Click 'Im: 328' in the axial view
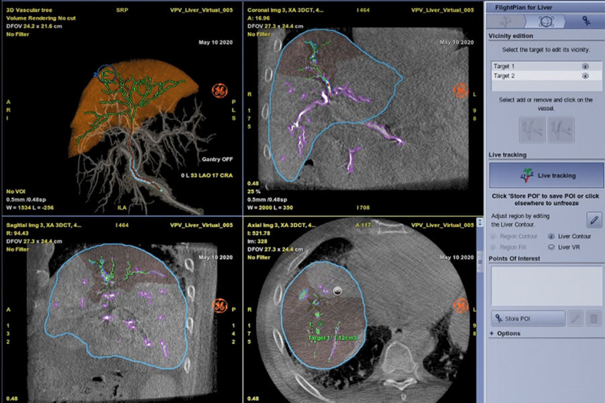This screenshot has width=605, height=403. pyautogui.click(x=257, y=241)
